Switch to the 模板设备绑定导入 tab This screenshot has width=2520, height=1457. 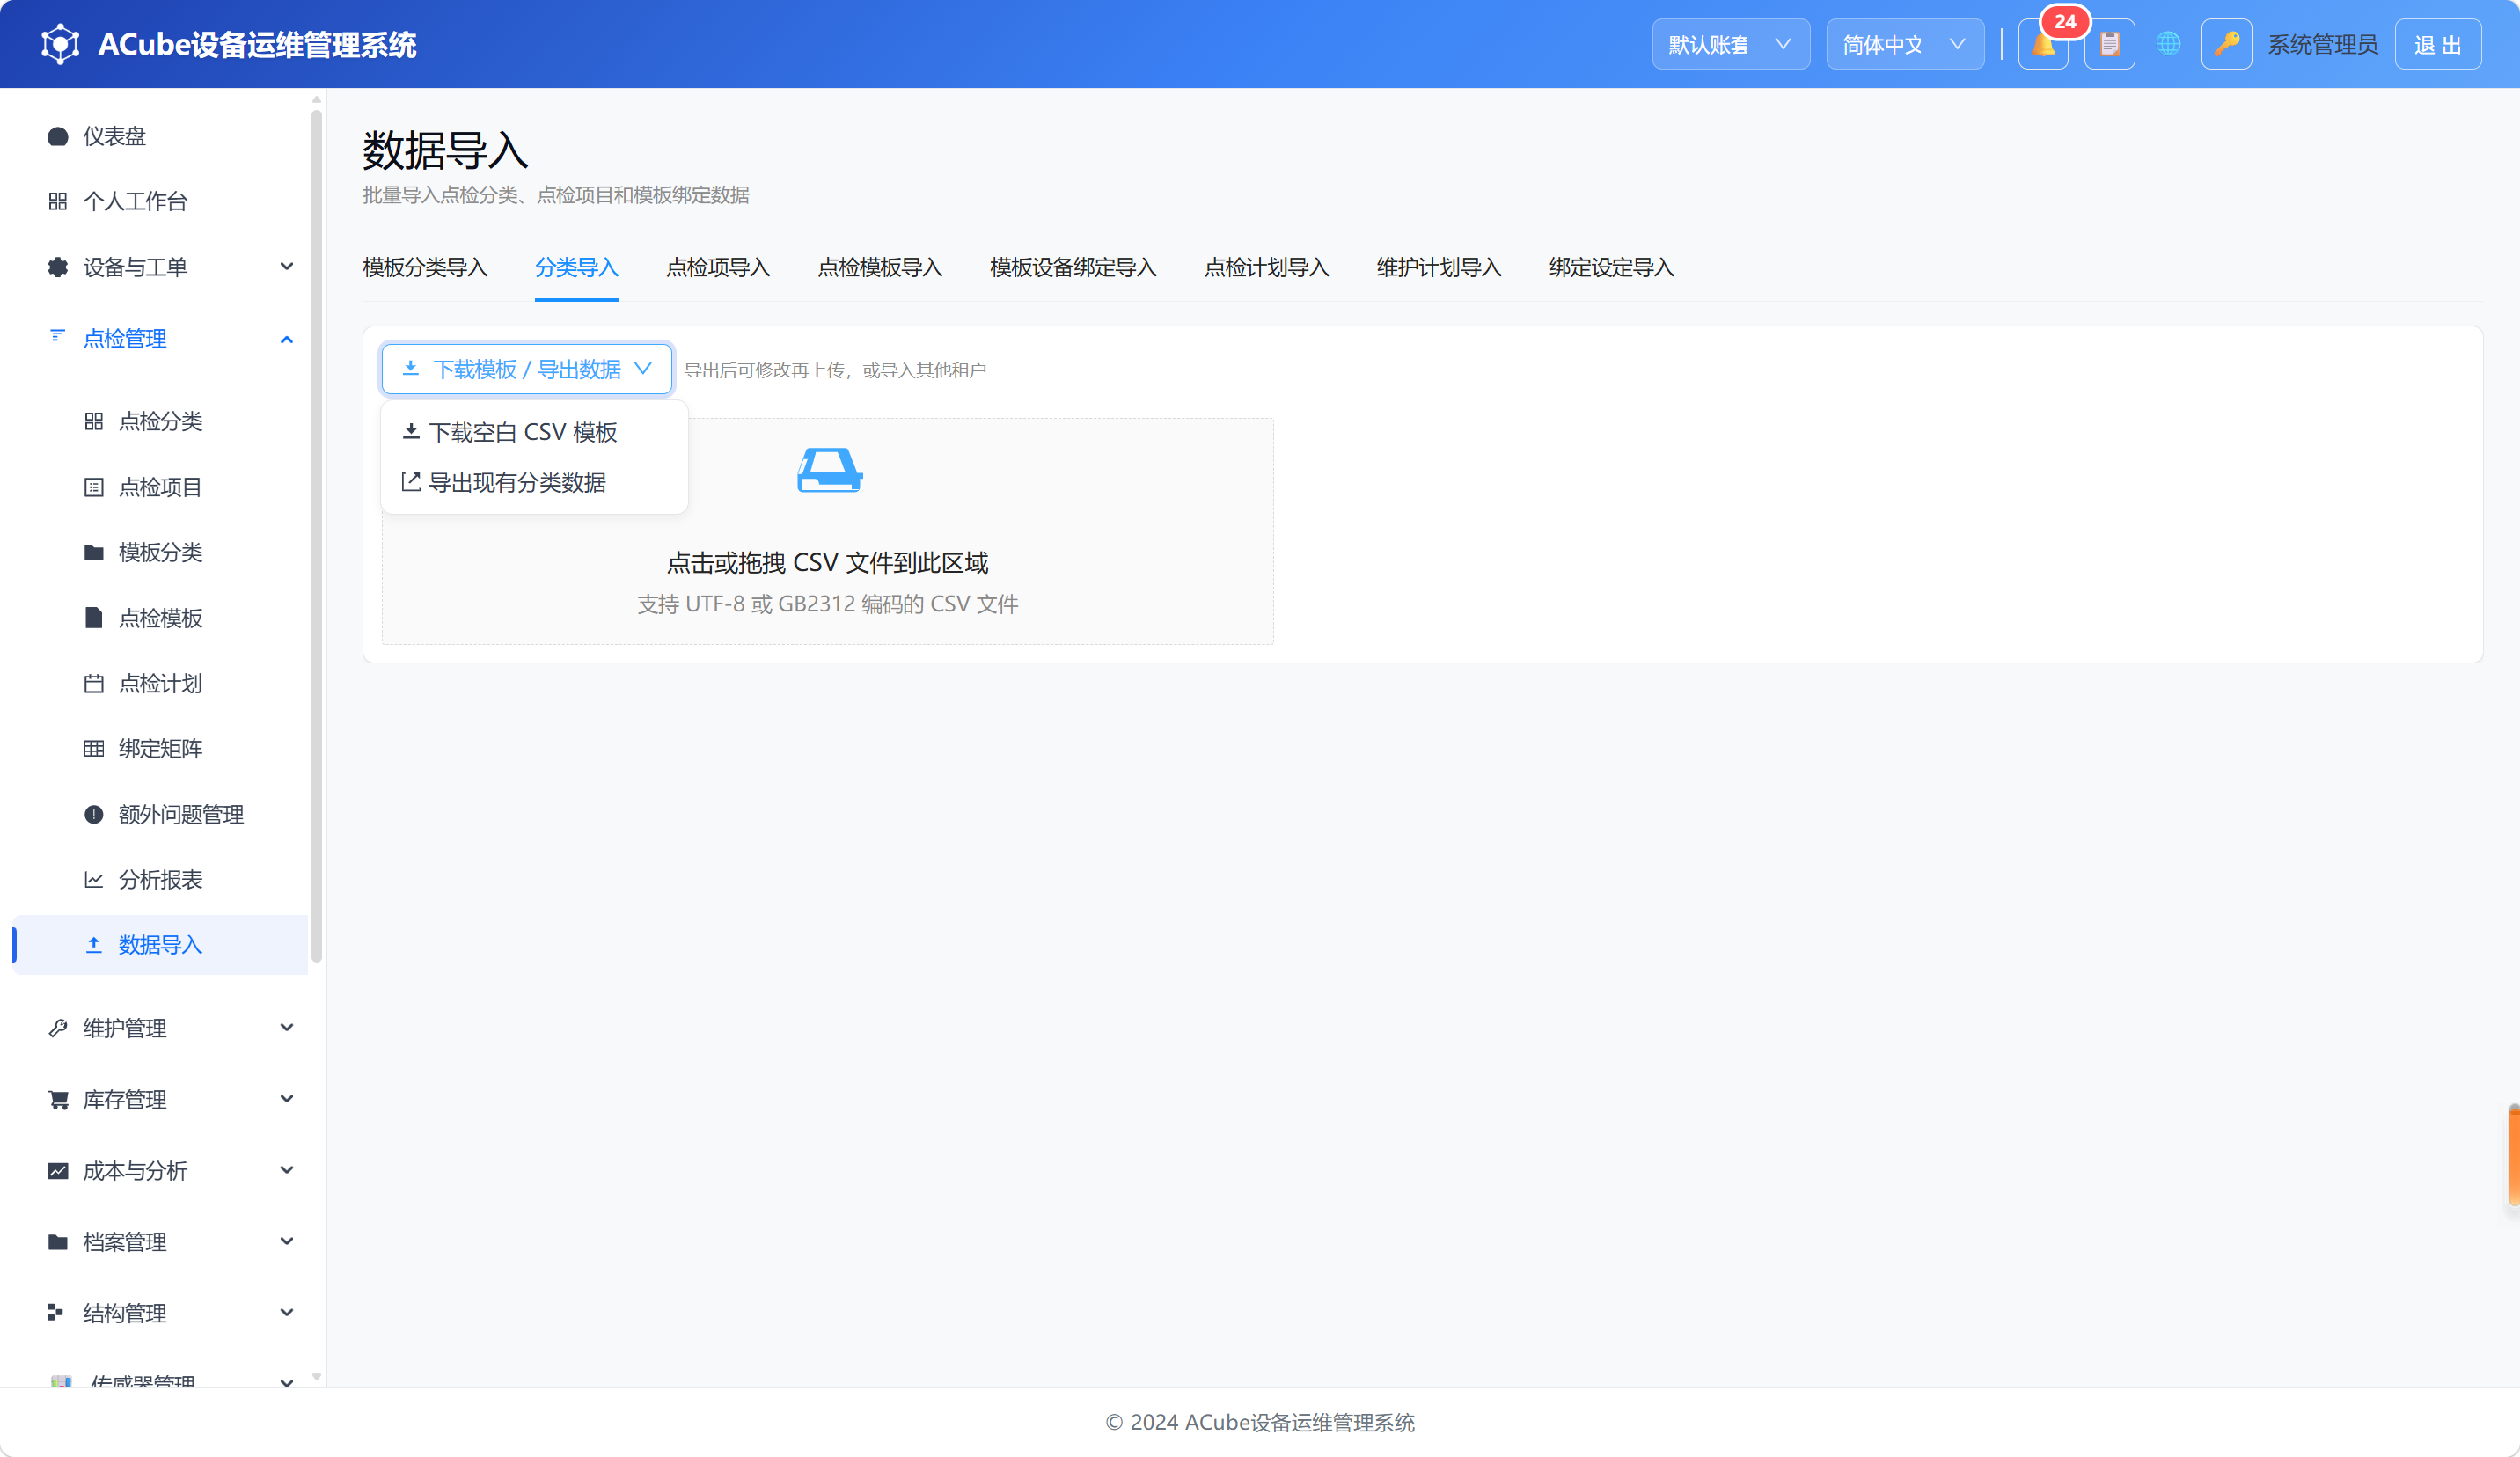click(1073, 267)
